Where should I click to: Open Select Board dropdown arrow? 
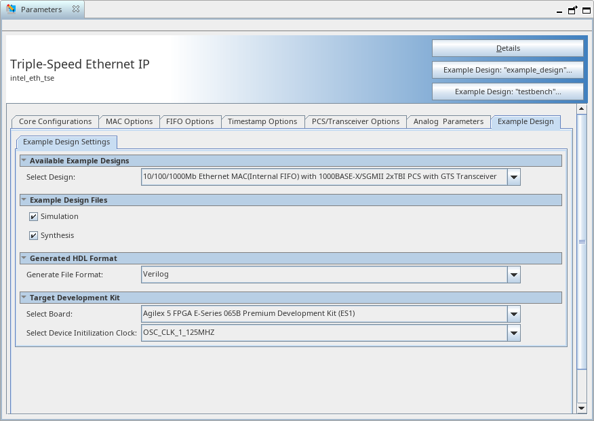coord(514,314)
